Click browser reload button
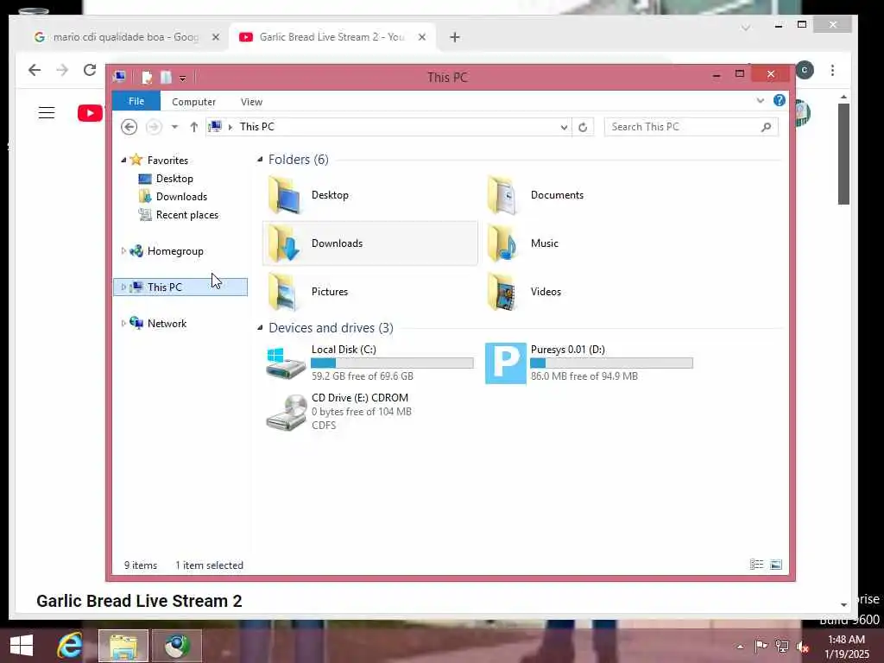Viewport: 884px width, 663px height. (90, 70)
